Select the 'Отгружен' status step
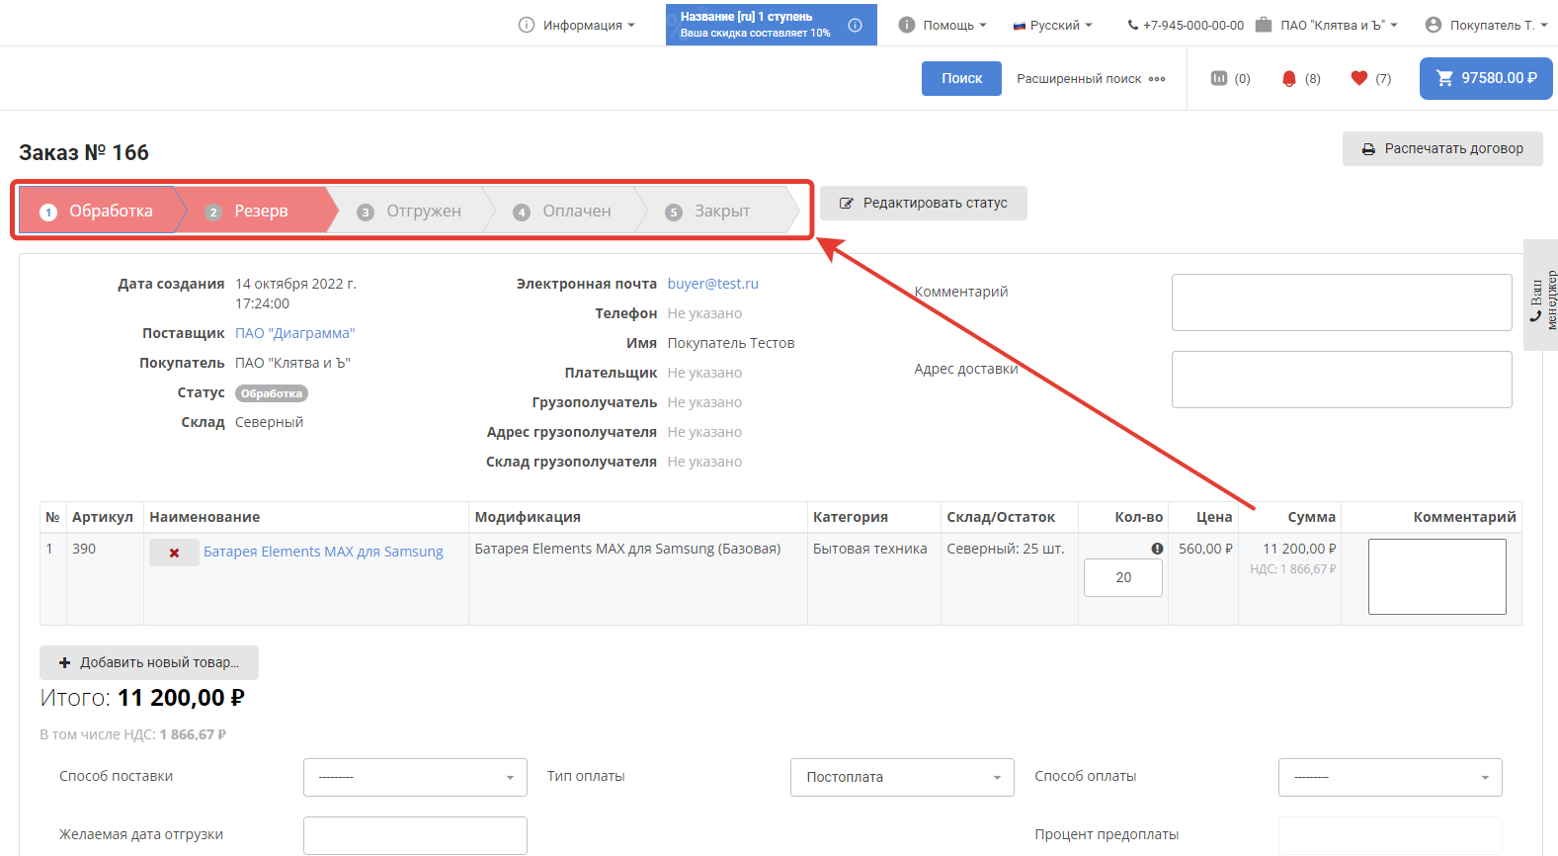Image resolution: width=1558 pixels, height=856 pixels. click(411, 212)
